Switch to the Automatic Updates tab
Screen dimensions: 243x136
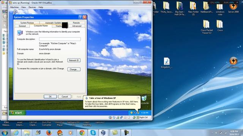tap(53, 23)
